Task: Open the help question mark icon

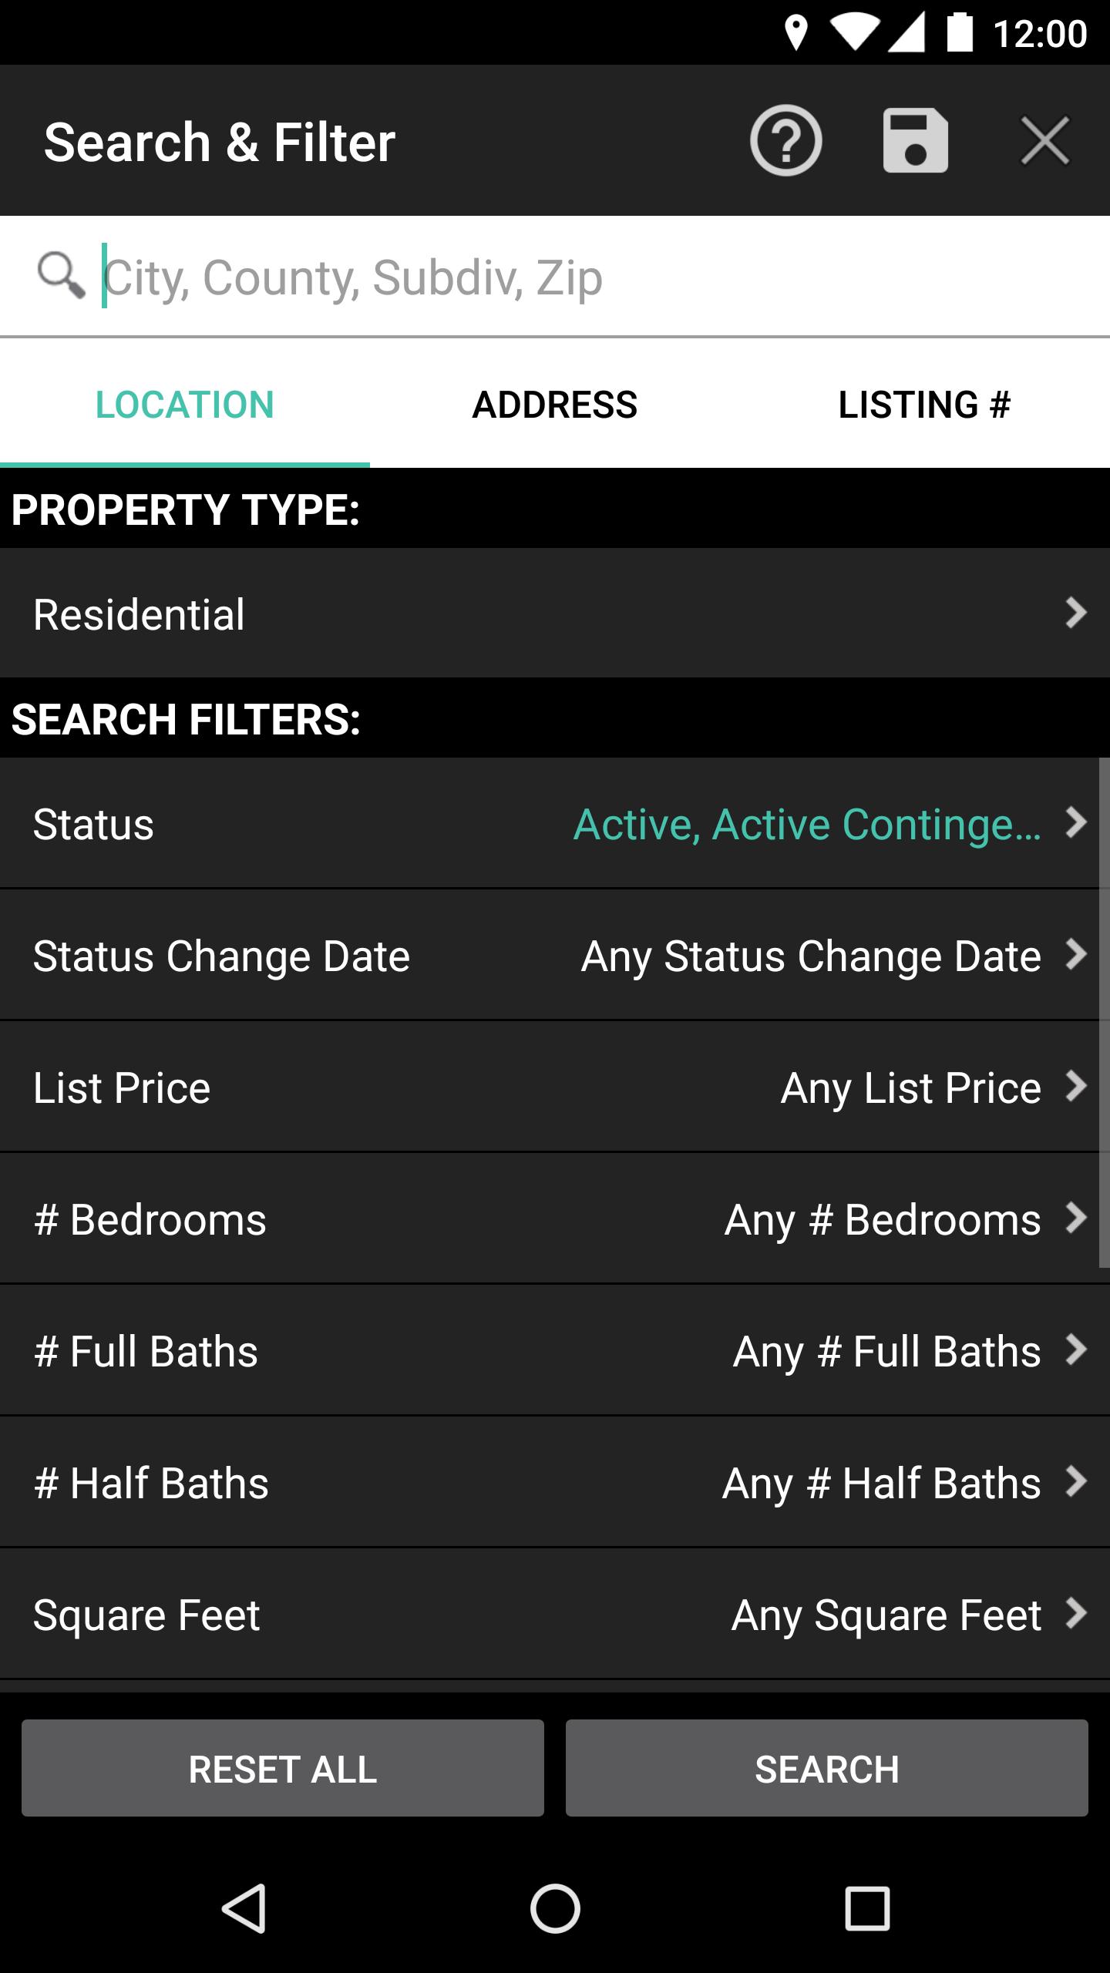Action: pos(785,141)
